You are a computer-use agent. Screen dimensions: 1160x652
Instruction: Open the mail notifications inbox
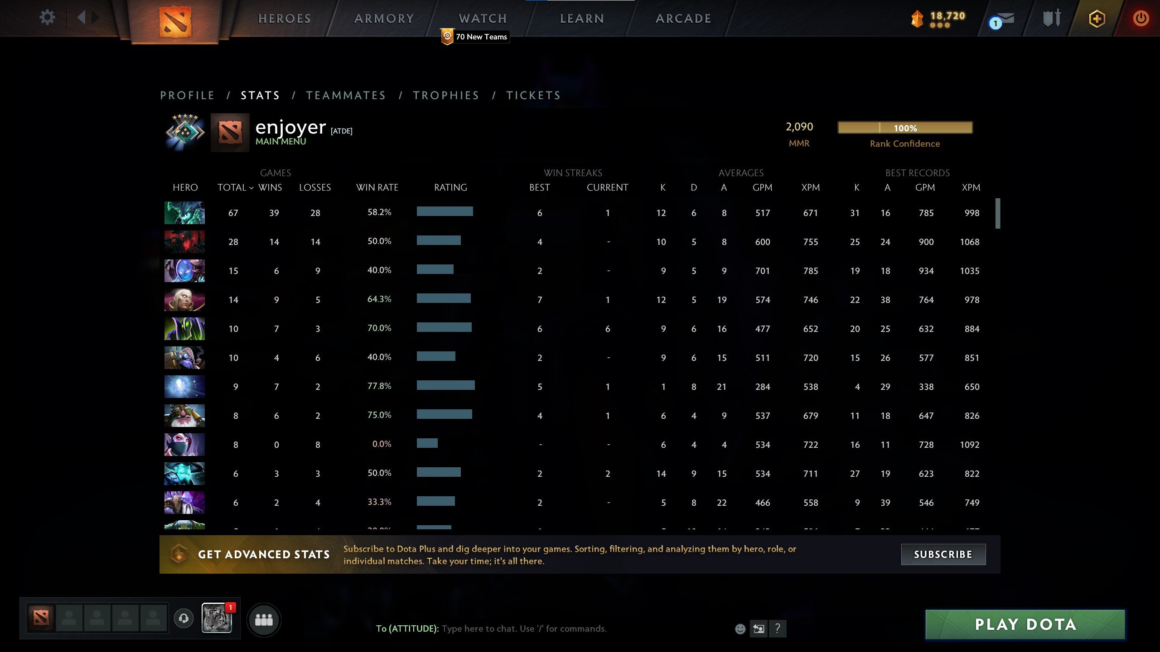click(x=1002, y=19)
